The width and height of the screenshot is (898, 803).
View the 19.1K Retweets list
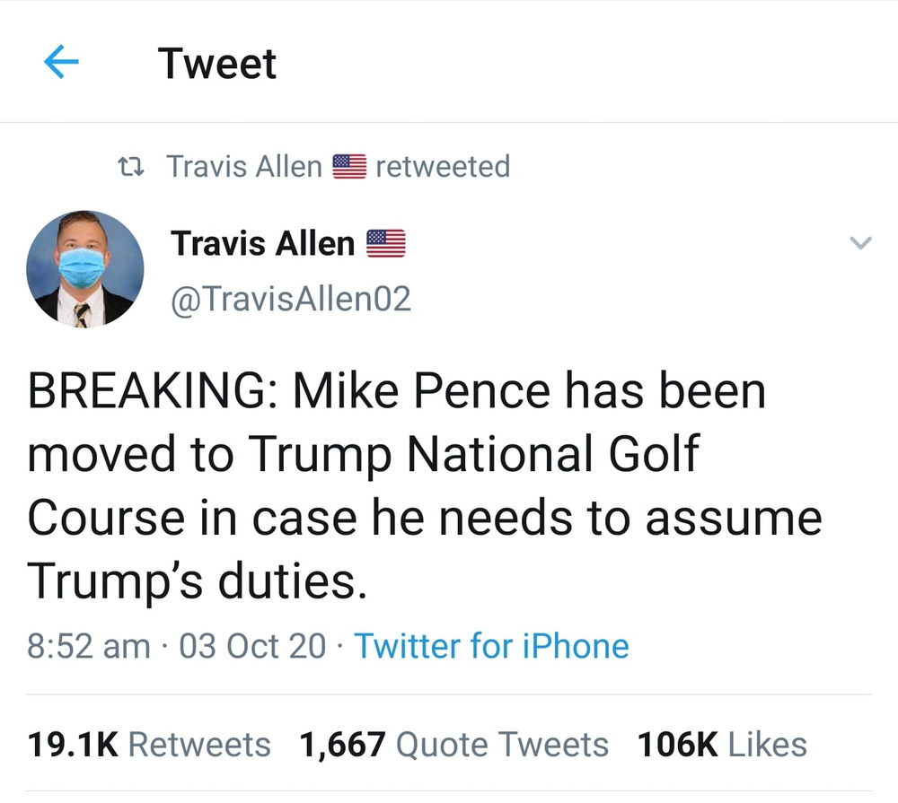(149, 745)
